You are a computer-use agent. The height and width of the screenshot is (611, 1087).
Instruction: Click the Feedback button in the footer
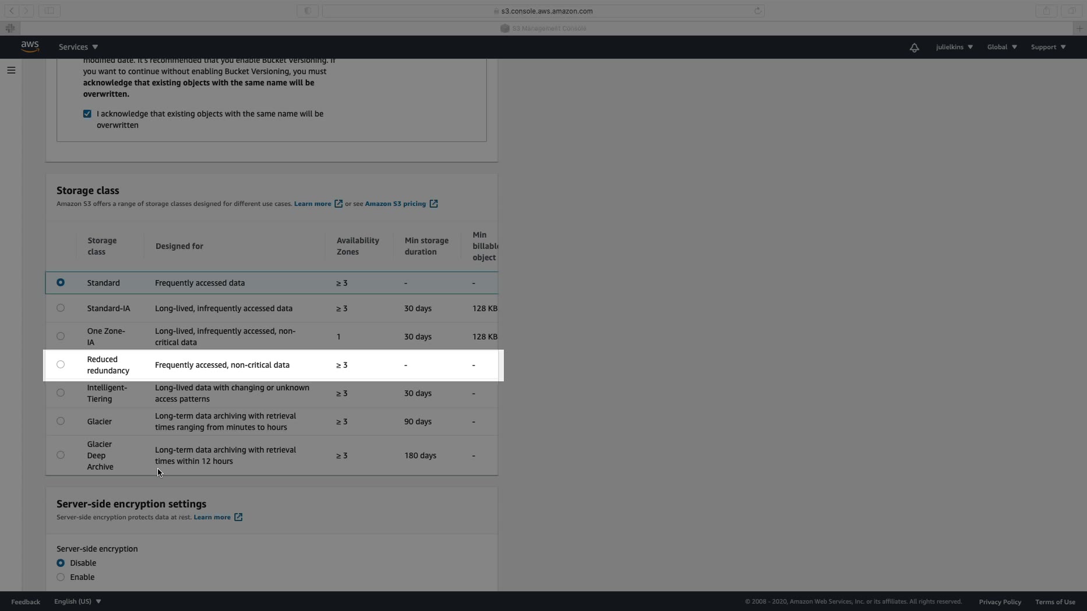click(x=26, y=602)
